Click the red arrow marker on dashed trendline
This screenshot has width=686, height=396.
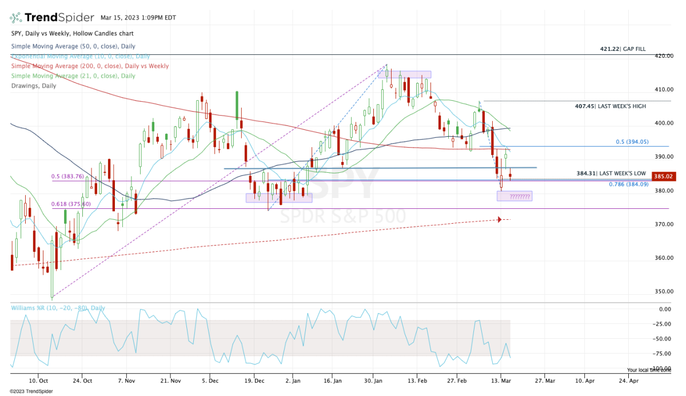pyautogui.click(x=501, y=219)
